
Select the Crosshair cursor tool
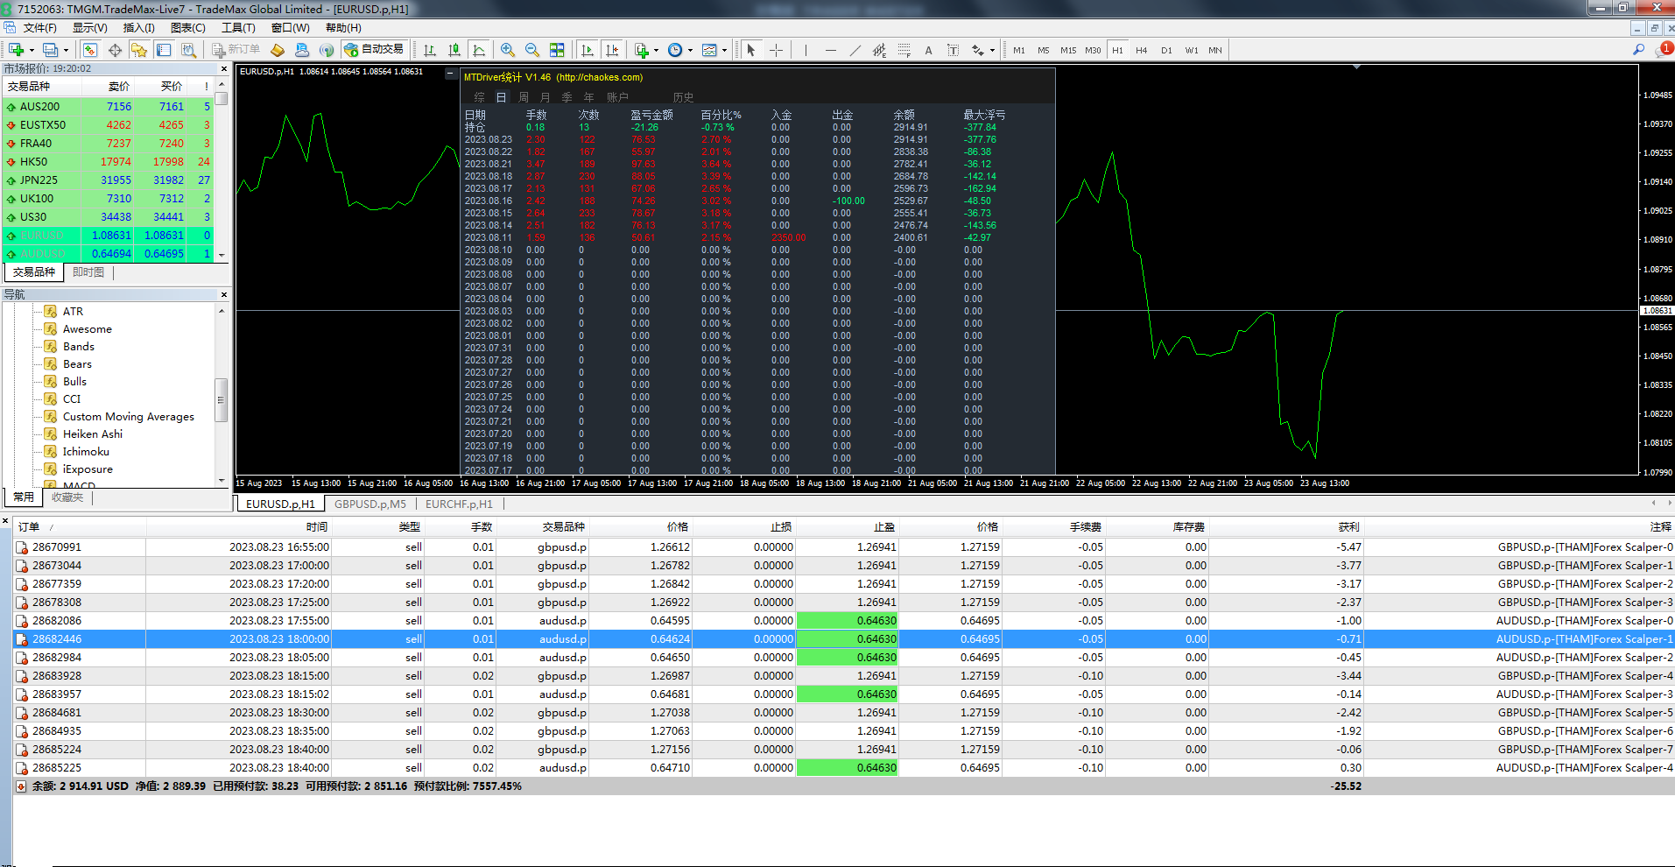(x=776, y=50)
